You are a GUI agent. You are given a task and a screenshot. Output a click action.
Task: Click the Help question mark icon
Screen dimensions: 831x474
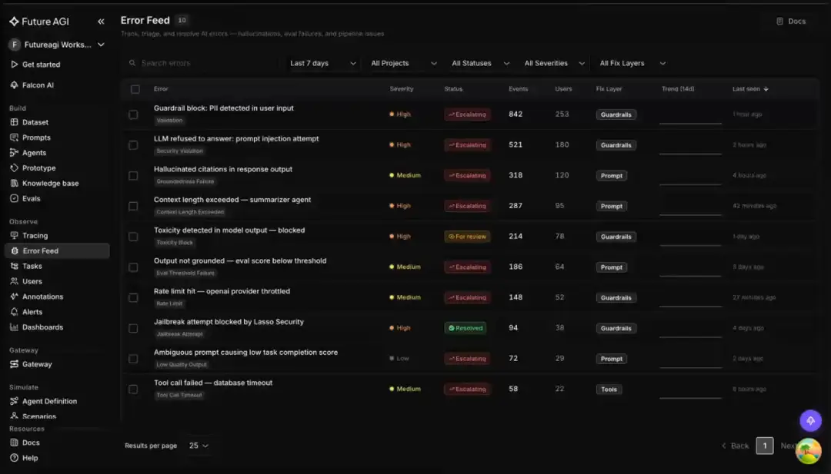click(x=15, y=458)
